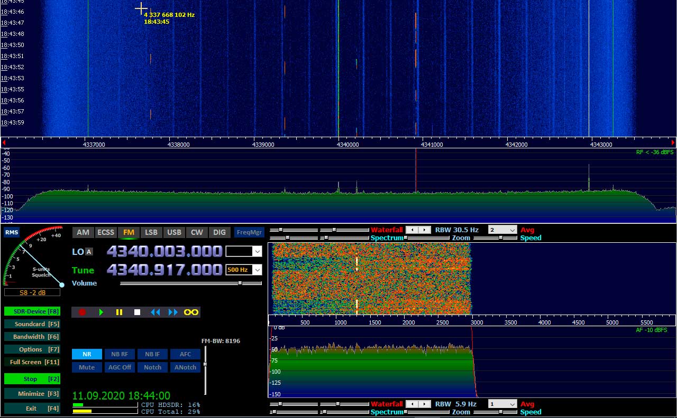Click the Stop [F2] button

pyautogui.click(x=32, y=379)
